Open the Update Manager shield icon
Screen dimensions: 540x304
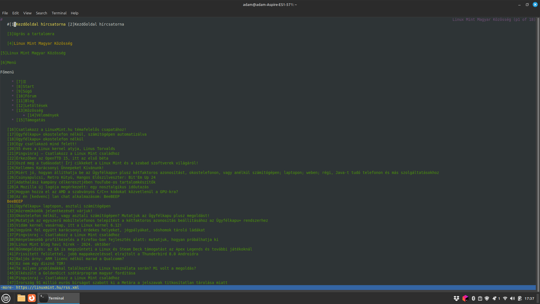(487, 298)
